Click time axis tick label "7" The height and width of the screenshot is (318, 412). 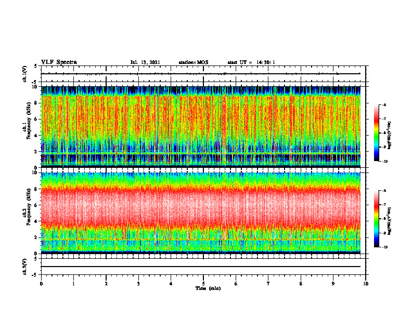(x=268, y=284)
